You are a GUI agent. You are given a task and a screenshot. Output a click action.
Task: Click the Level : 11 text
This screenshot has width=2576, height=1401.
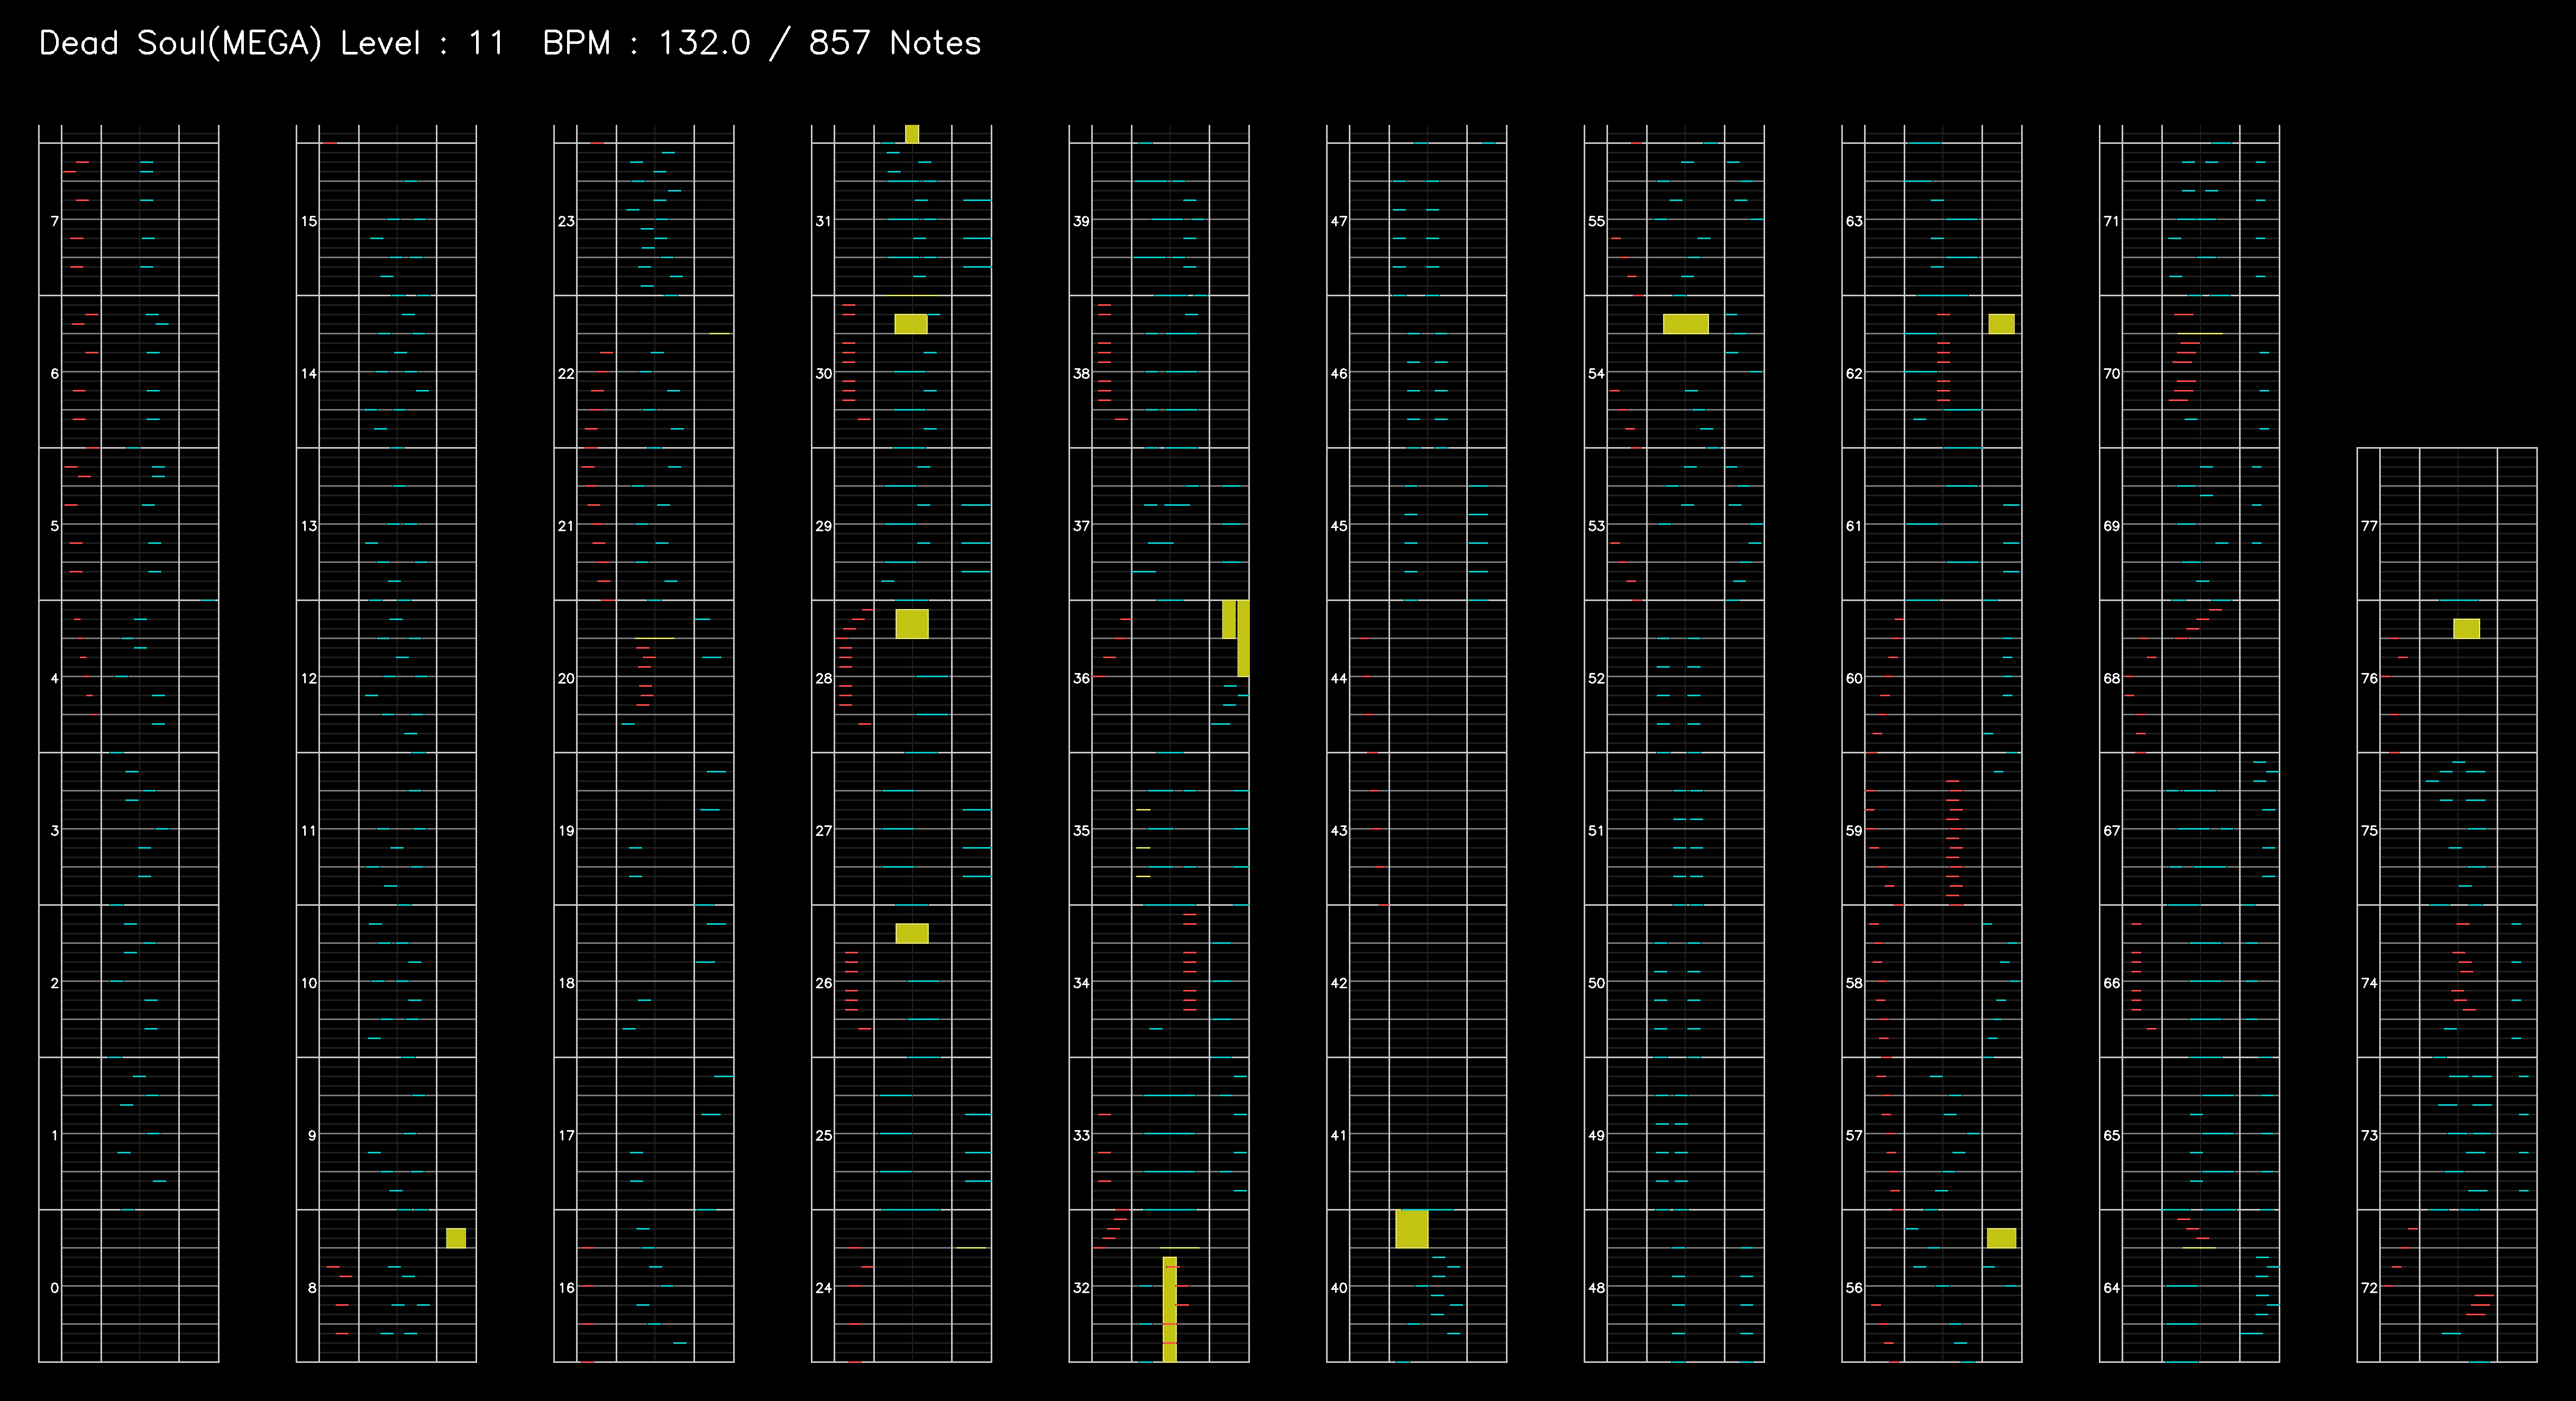pos(422,43)
